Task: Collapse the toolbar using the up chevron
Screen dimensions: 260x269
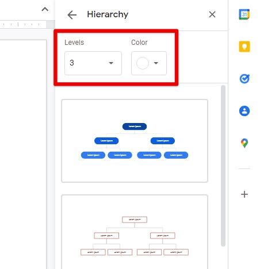Action: (x=45, y=9)
